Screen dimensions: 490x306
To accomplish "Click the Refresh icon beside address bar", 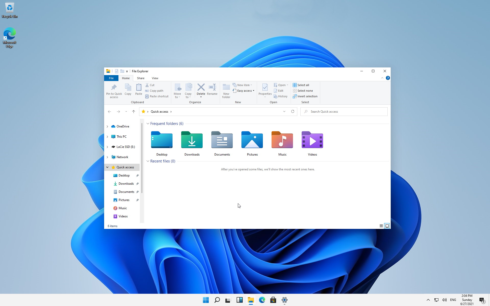I will [293, 112].
